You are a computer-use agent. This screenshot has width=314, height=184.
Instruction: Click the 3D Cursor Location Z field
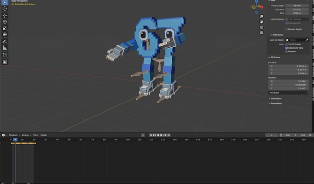tap(289, 74)
